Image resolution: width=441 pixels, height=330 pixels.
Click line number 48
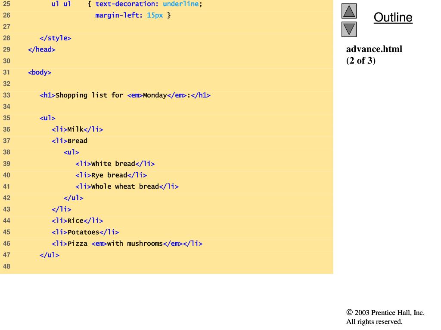pos(6,266)
